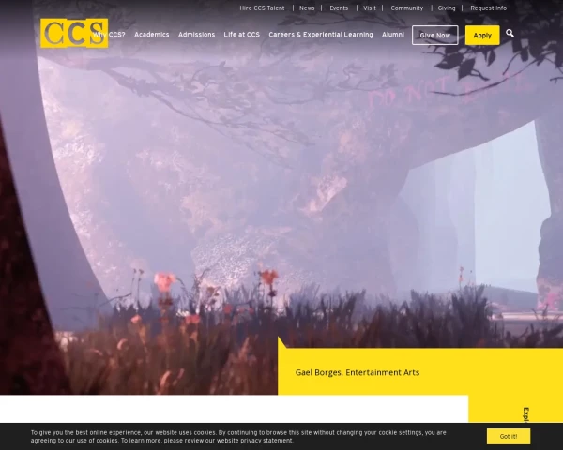Go to the News page

[307, 7]
